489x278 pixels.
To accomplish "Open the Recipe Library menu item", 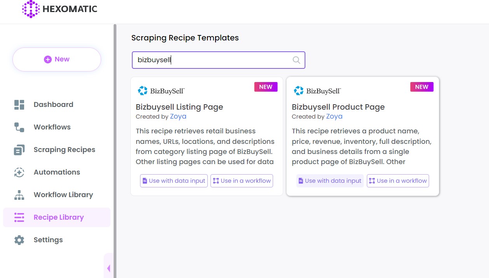I will (58, 217).
